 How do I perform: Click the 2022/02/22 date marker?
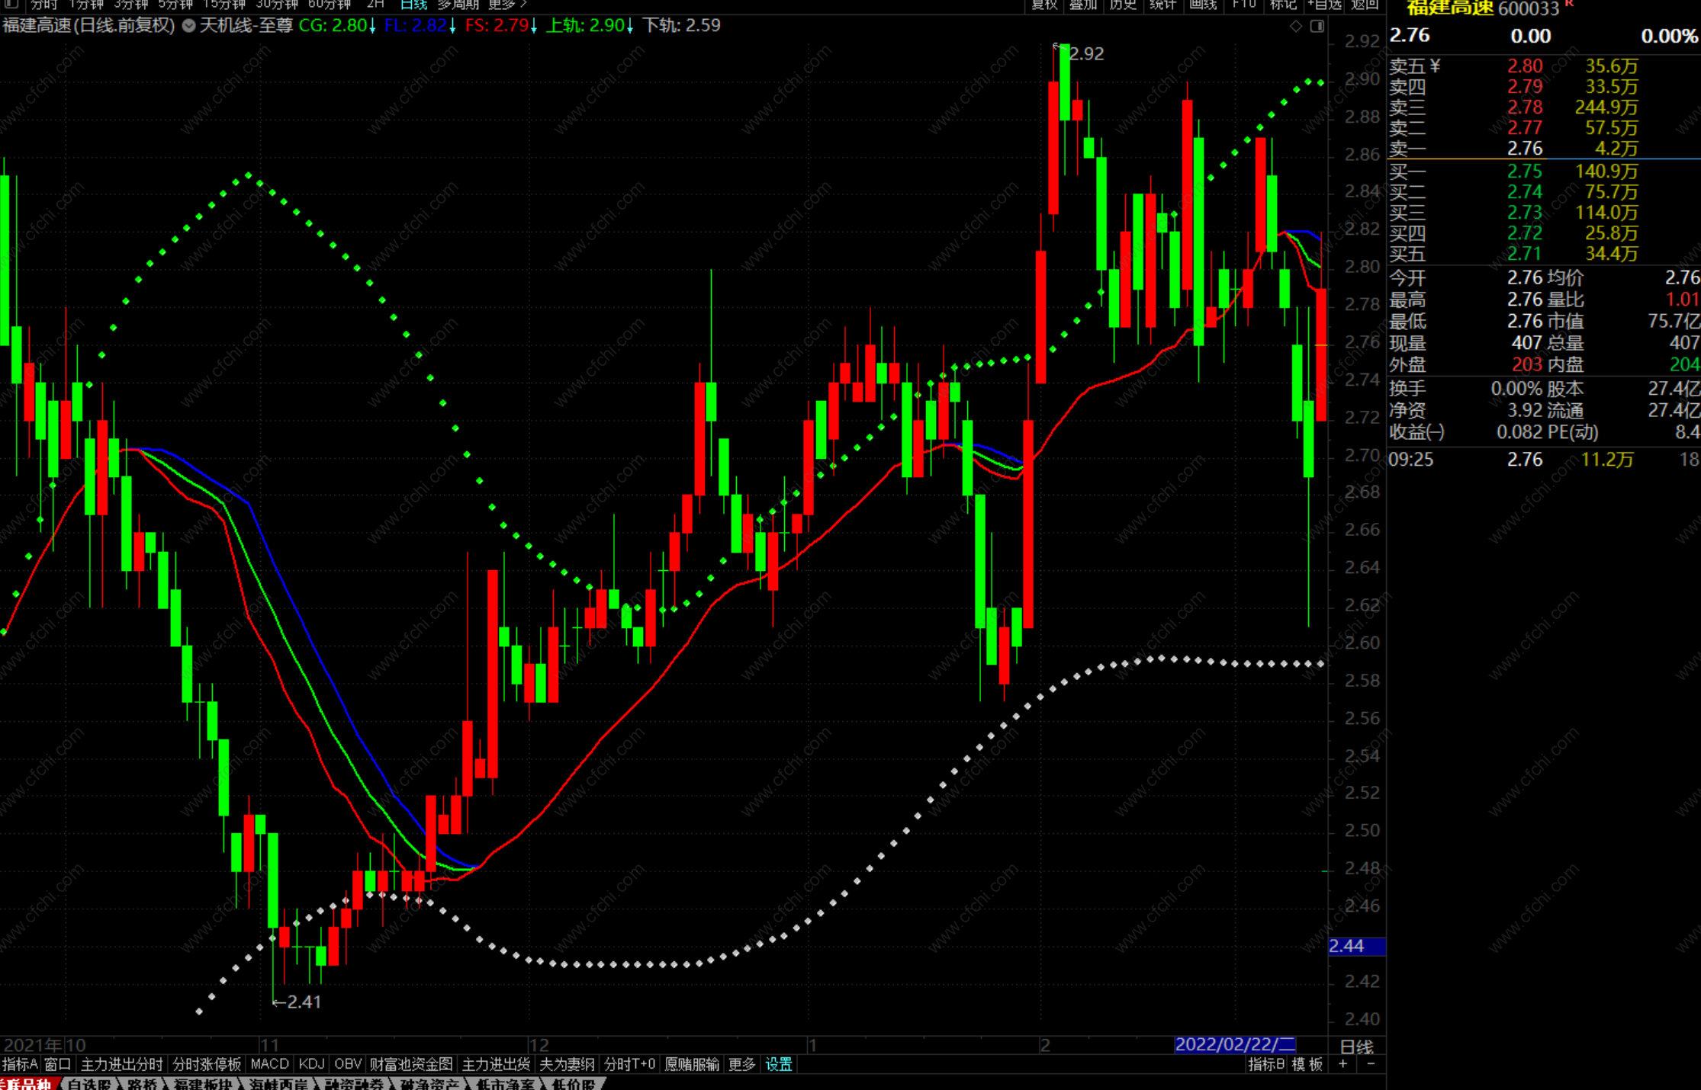click(x=1235, y=1044)
